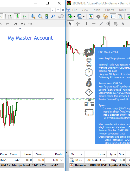Sort by Size column in Alpari terminal

[x=122, y=154]
